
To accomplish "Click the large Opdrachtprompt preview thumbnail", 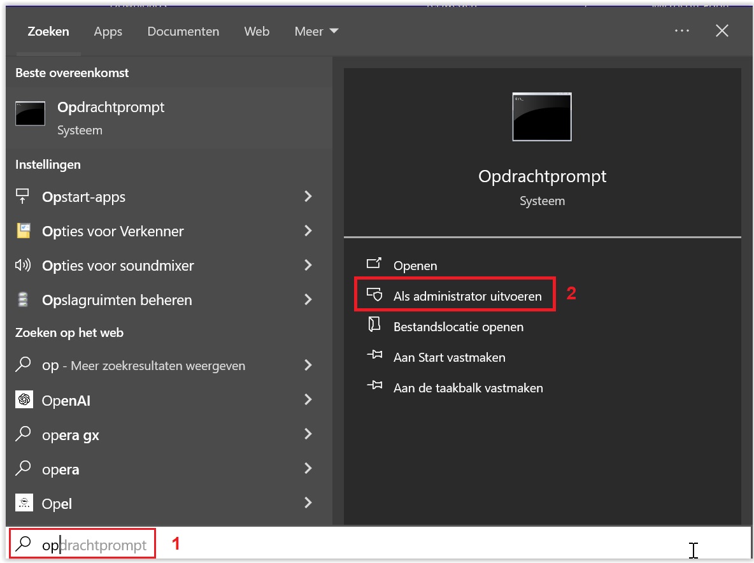I will [541, 117].
